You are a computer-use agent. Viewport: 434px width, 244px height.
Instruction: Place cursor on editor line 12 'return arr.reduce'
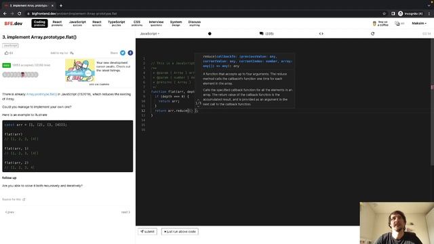(176, 110)
